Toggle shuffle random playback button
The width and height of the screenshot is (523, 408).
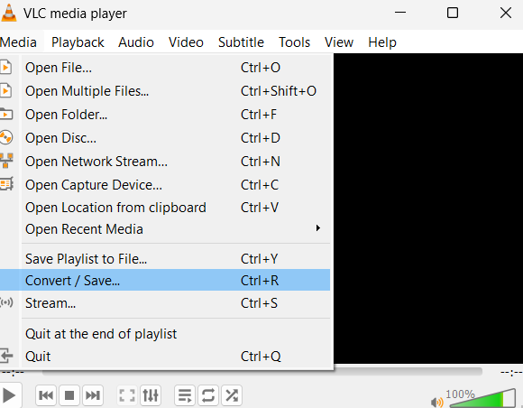(x=232, y=395)
